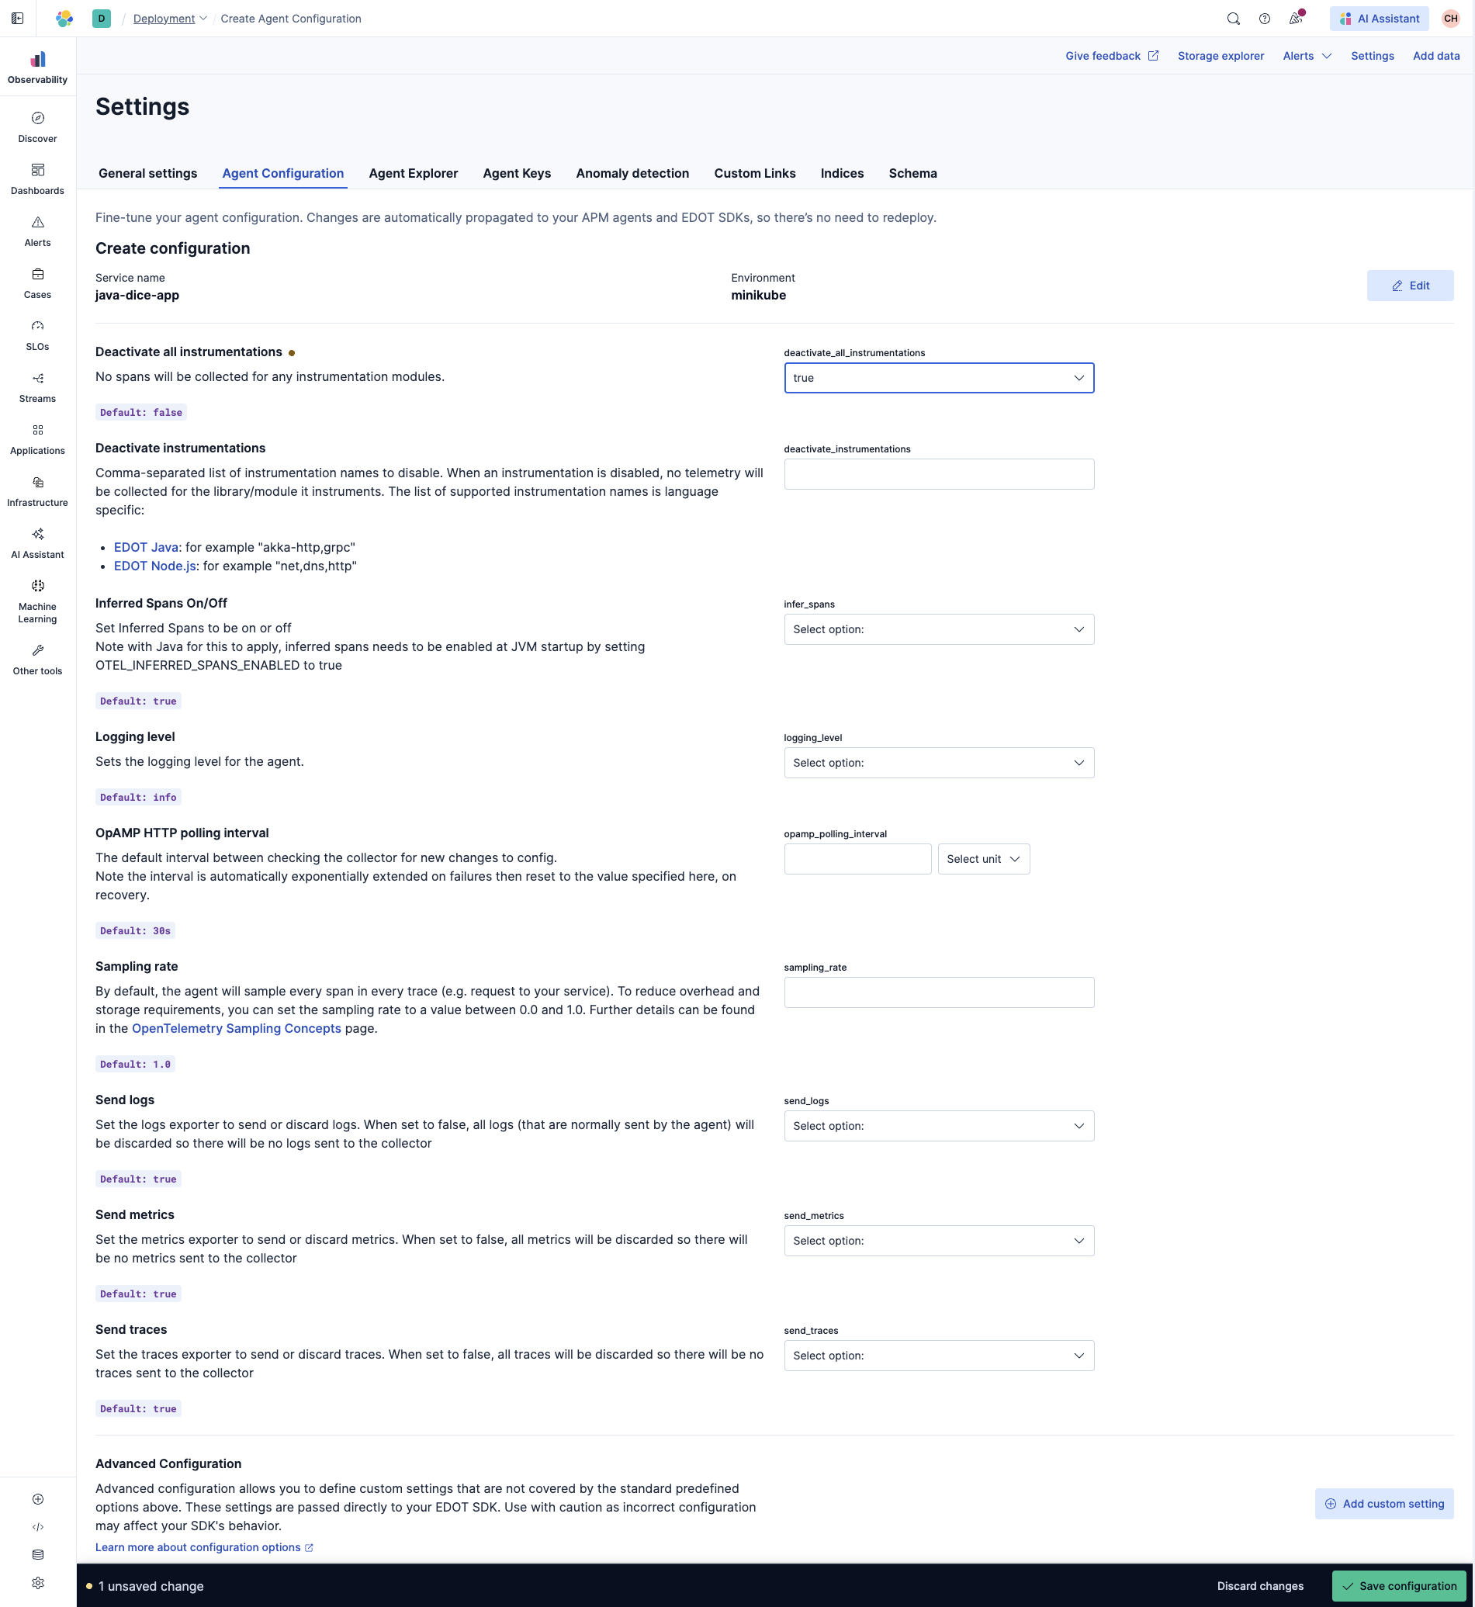Open the Select unit polling dropdown

(x=982, y=859)
